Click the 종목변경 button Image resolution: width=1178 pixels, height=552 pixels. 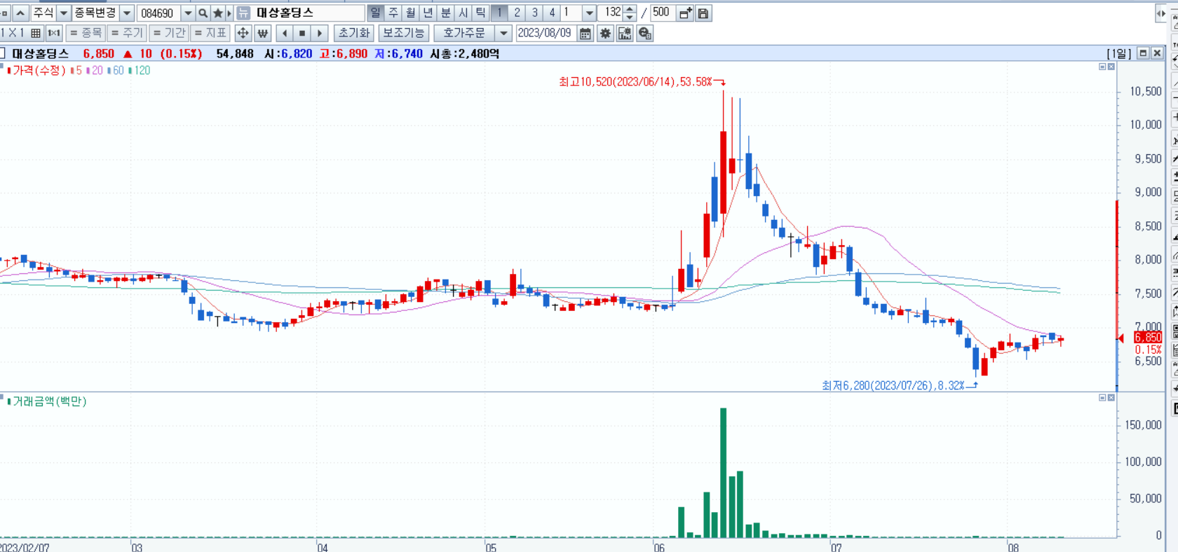coord(95,13)
